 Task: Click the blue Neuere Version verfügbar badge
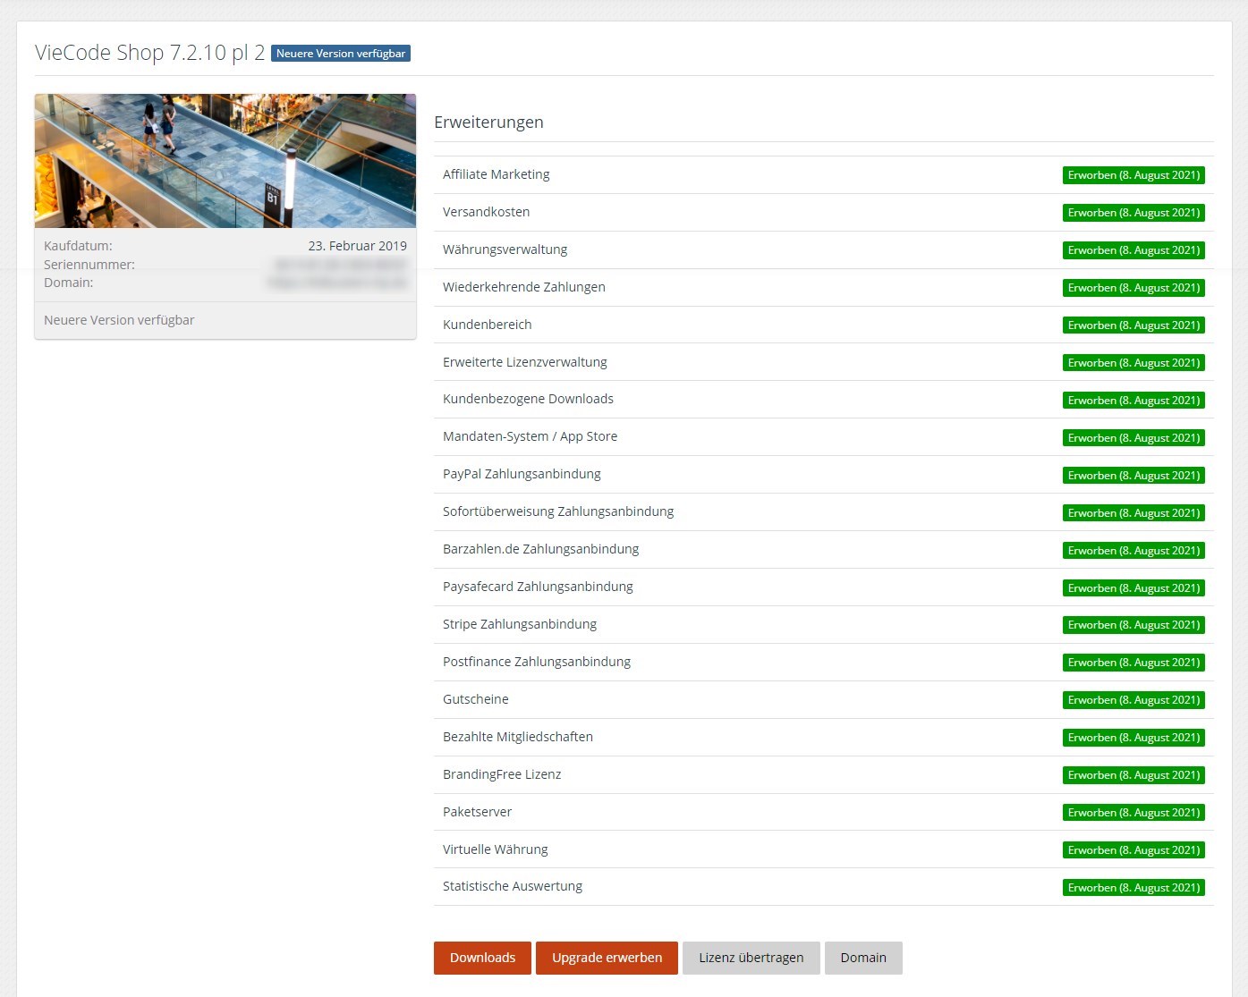point(340,54)
